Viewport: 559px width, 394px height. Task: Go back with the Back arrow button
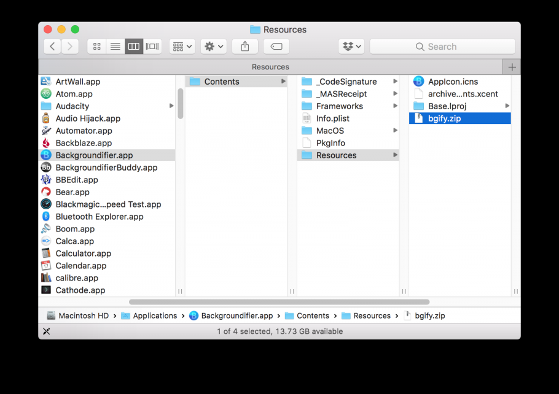pyautogui.click(x=52, y=46)
